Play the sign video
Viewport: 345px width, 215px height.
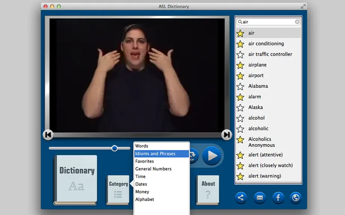pos(212,156)
